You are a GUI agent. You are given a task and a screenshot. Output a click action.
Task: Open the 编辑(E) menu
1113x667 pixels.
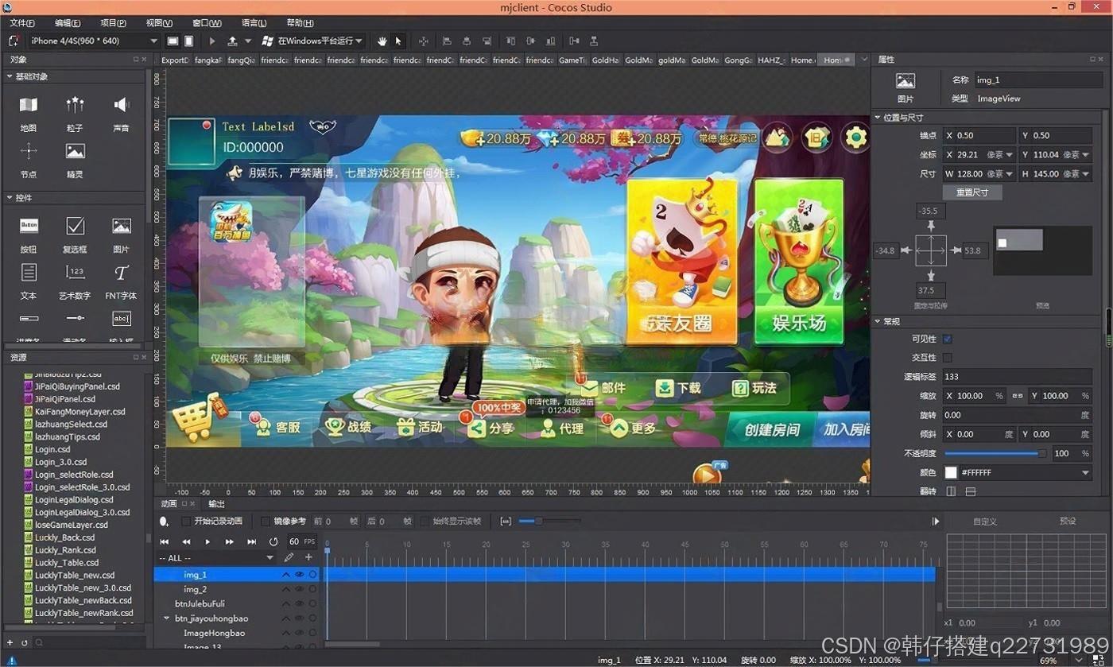pos(68,23)
